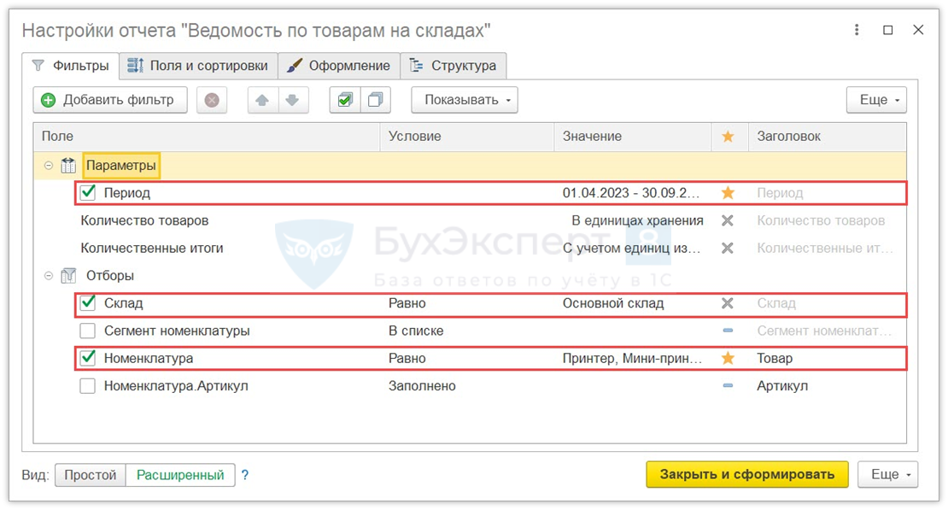Click the Значение column header
Image resolution: width=948 pixels, height=510 pixels.
[632, 137]
